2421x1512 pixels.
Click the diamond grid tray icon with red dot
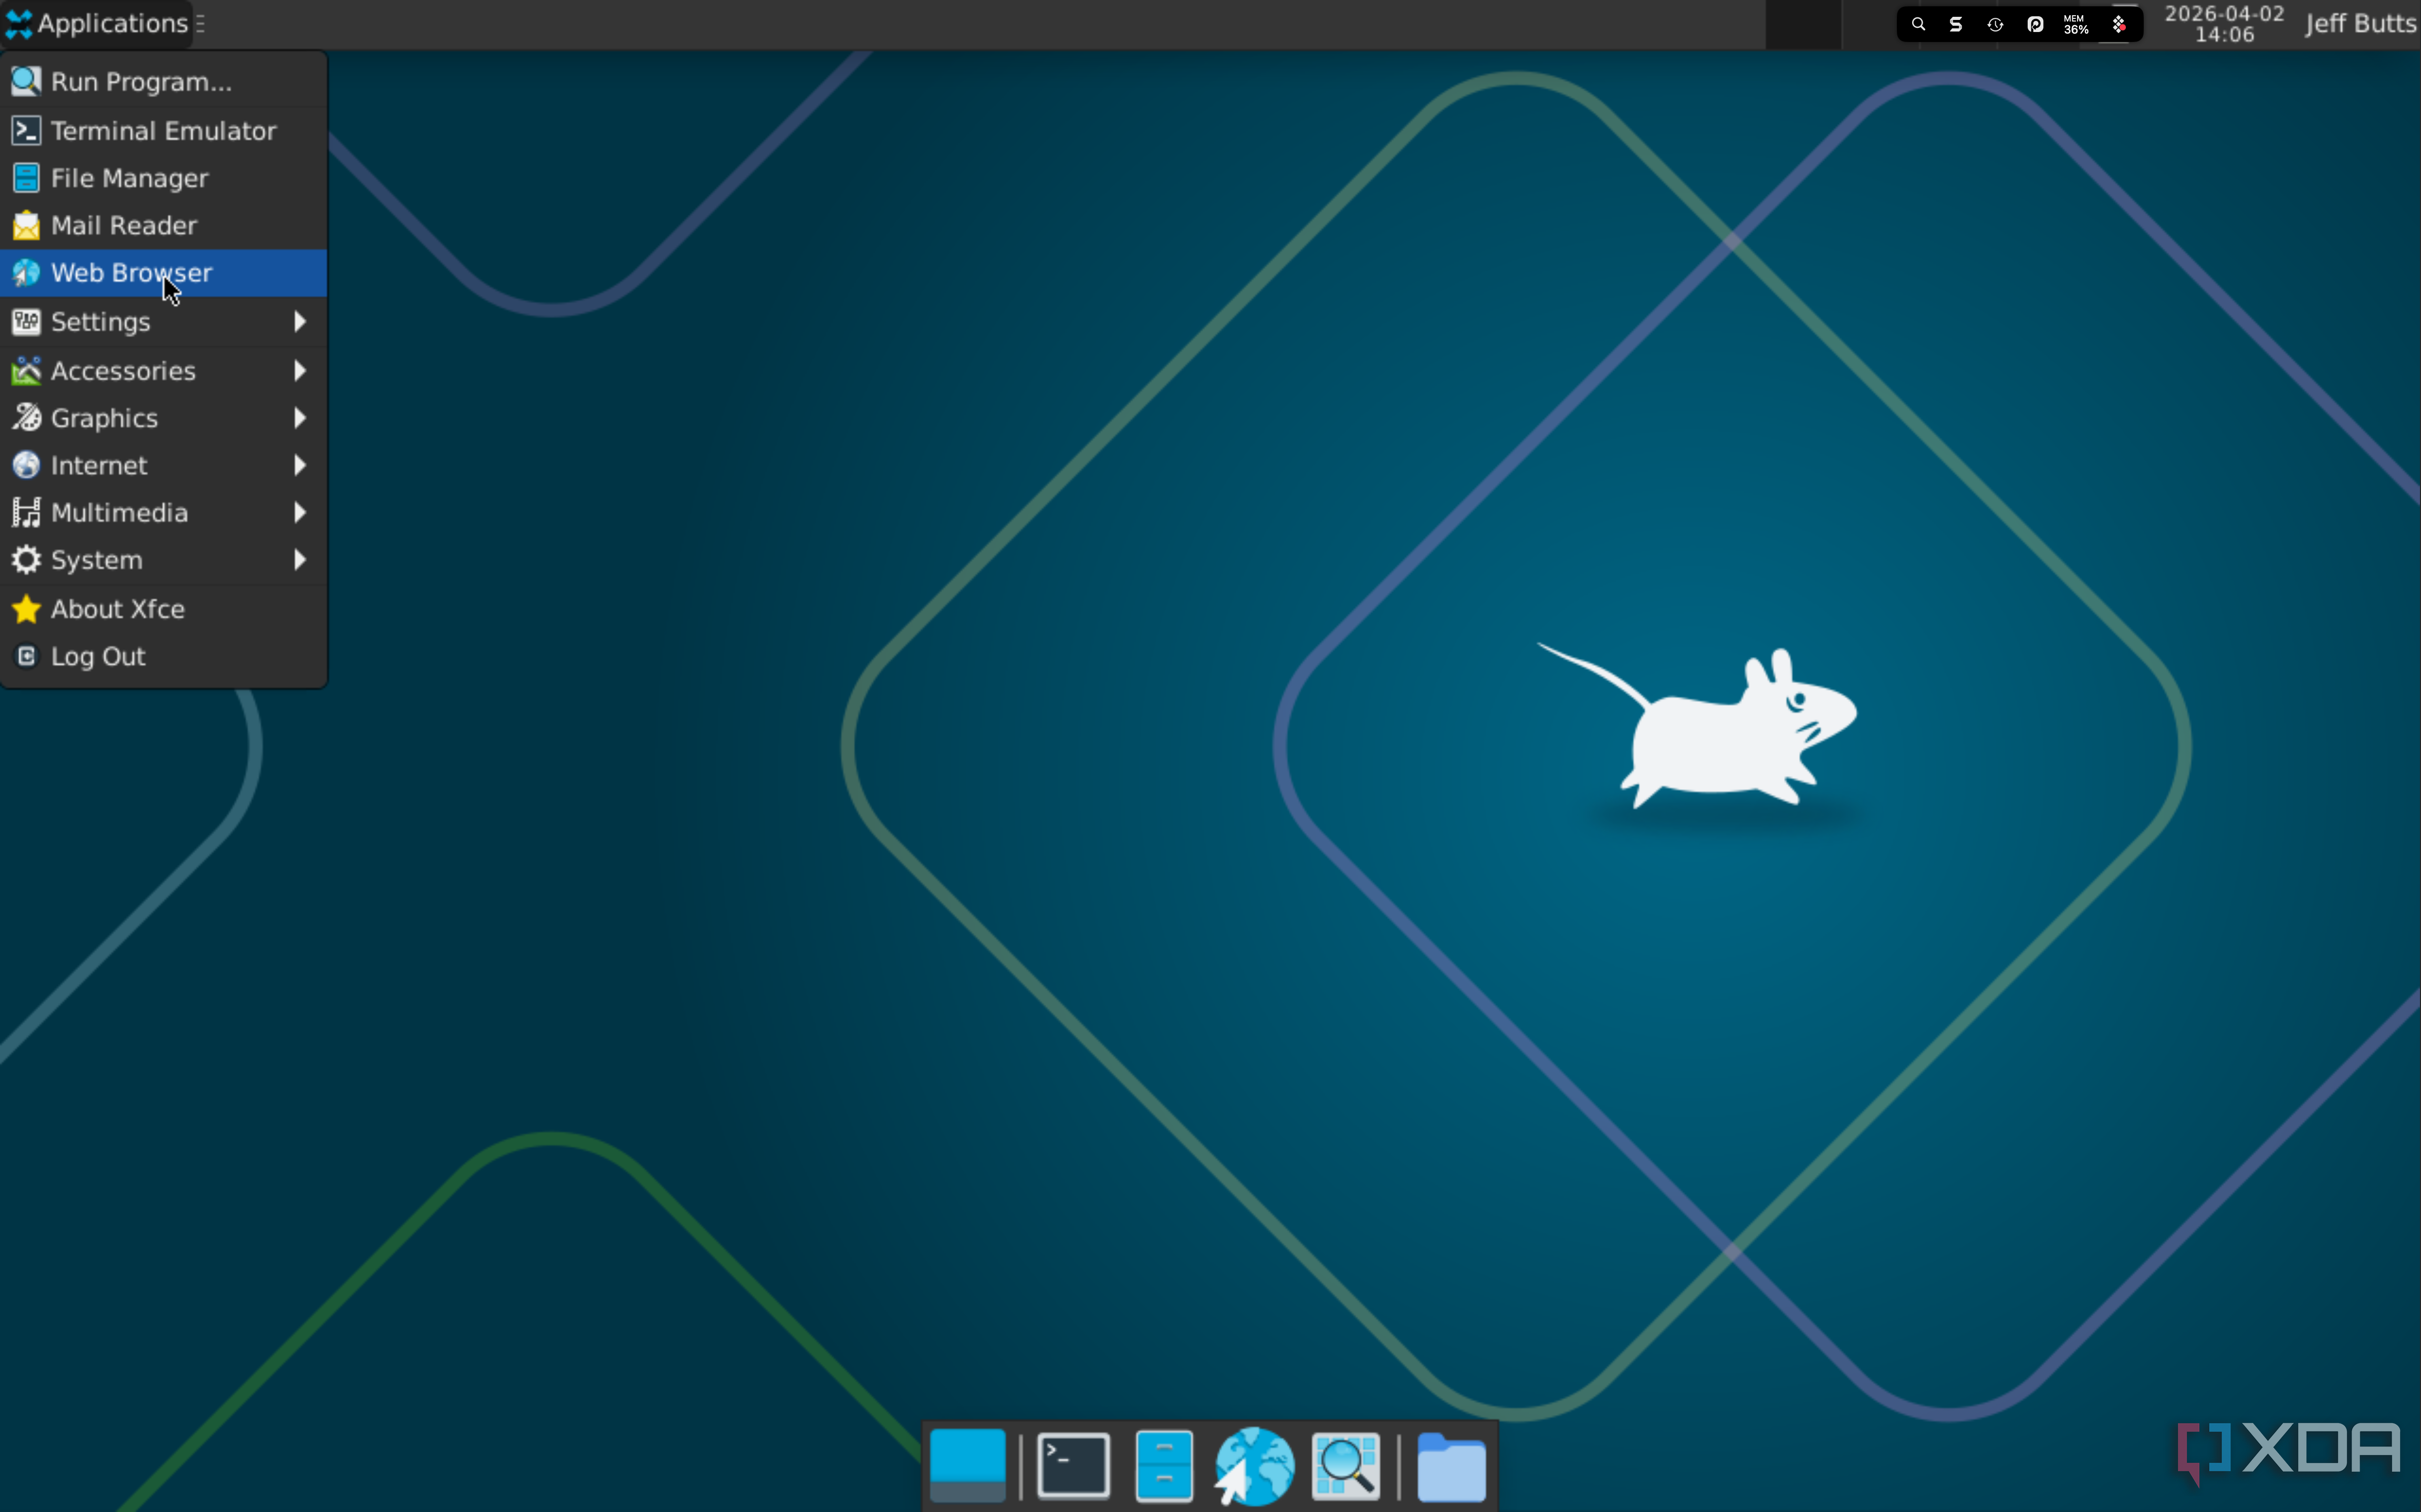pyautogui.click(x=2119, y=24)
